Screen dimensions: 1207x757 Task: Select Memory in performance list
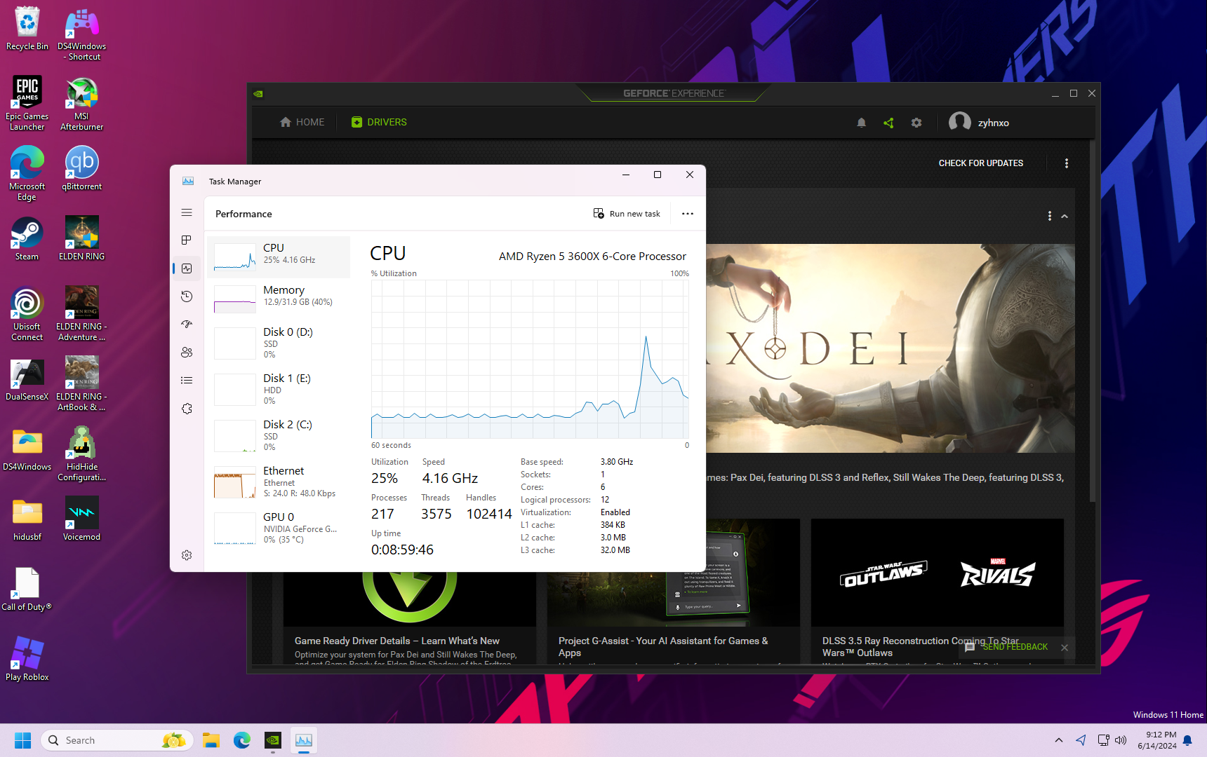pos(279,299)
